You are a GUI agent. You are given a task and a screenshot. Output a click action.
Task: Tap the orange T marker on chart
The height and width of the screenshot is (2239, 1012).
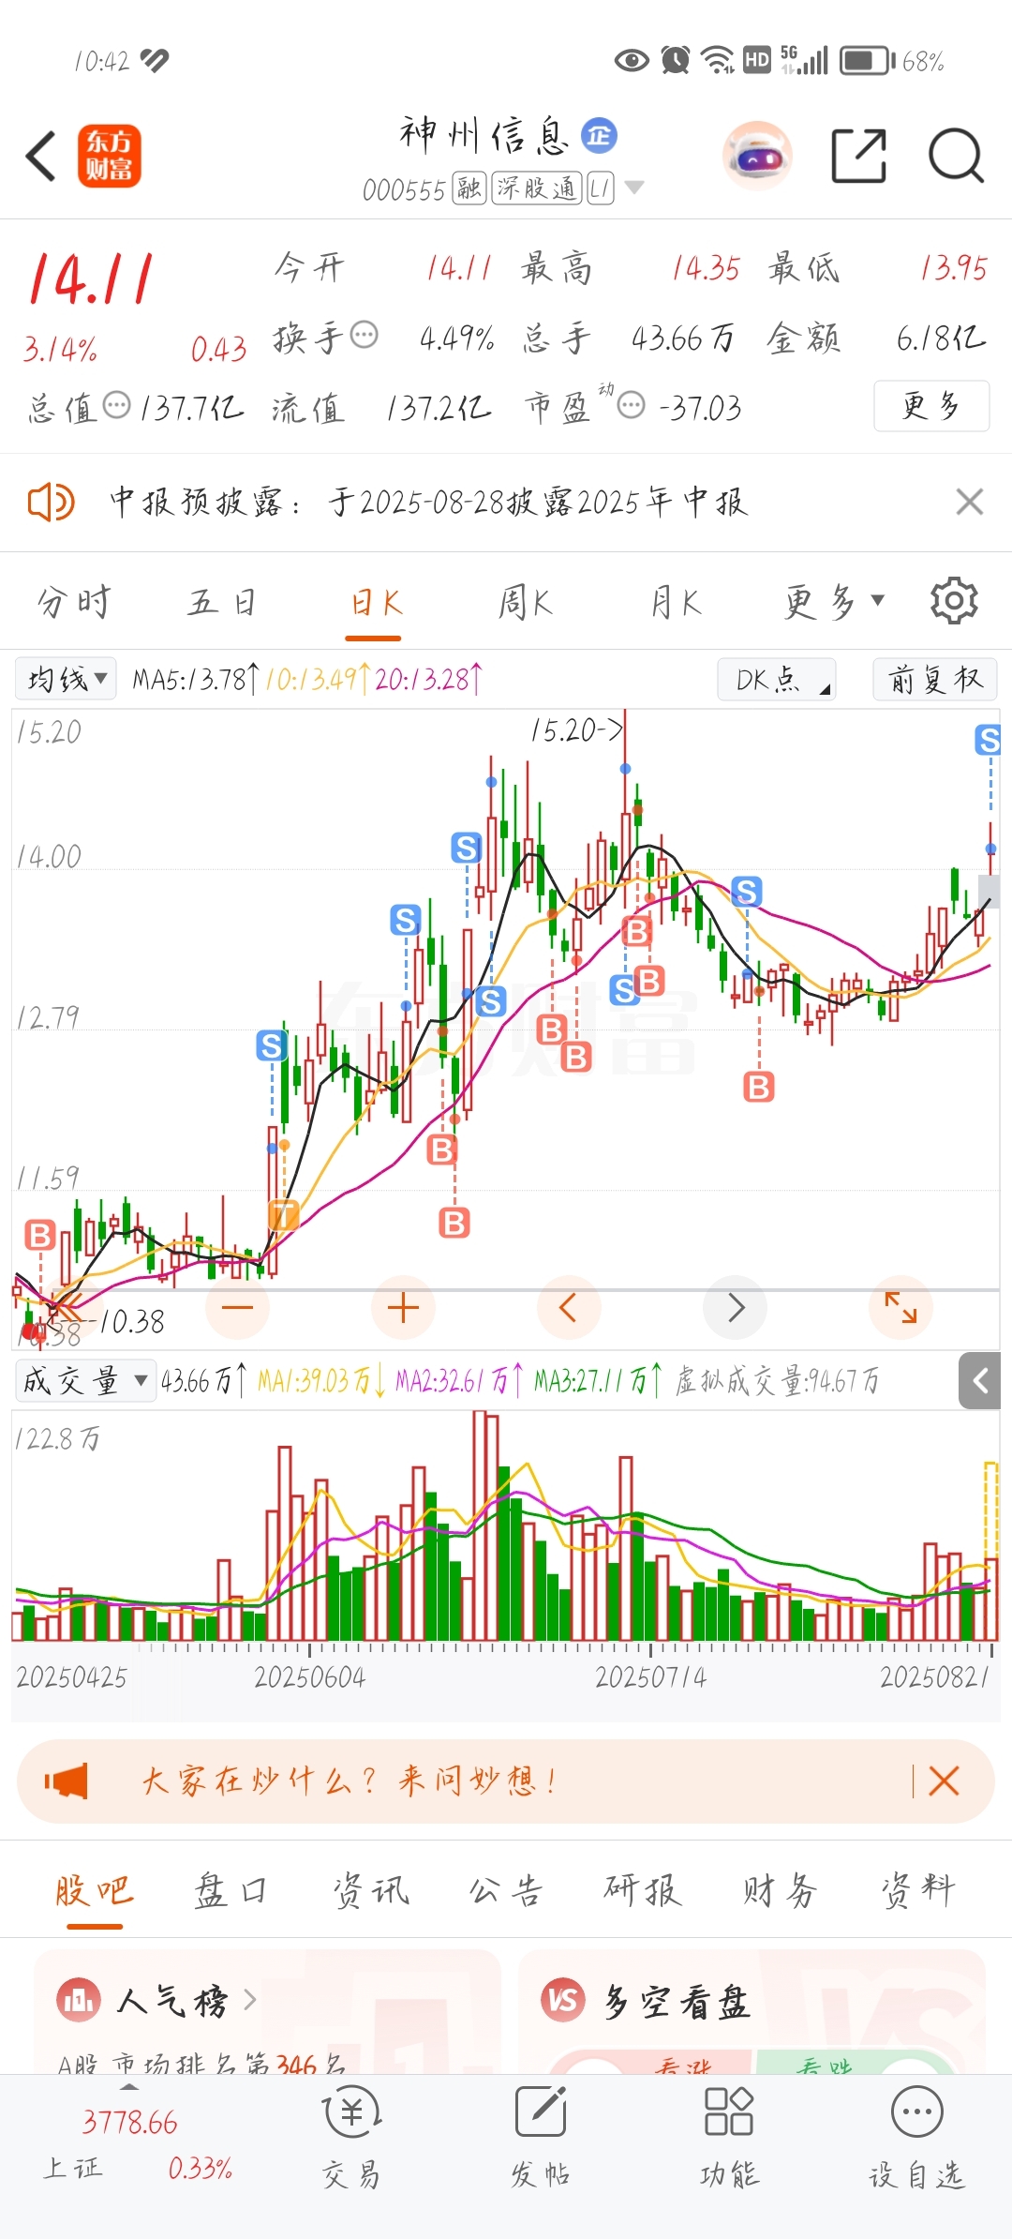283,1214
